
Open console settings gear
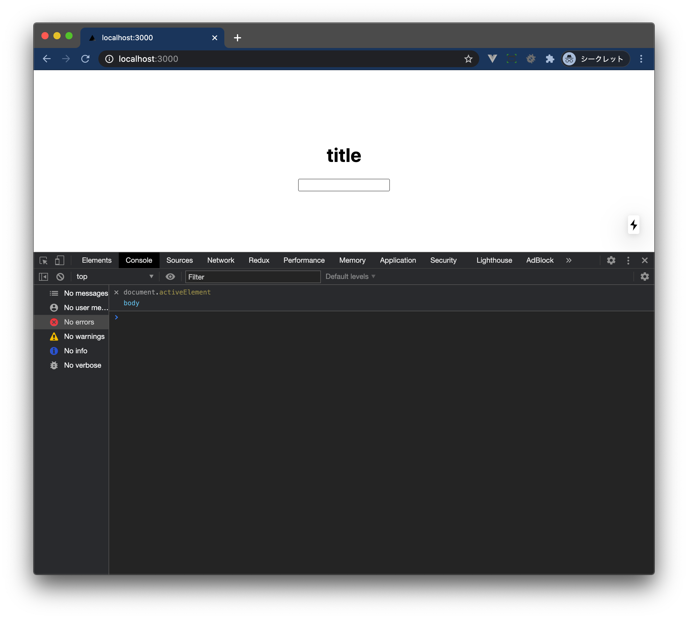(645, 277)
